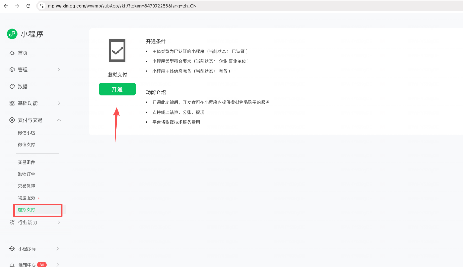Click the URL in the address bar
Screen dimensions: 463x267
(x=122, y=6)
